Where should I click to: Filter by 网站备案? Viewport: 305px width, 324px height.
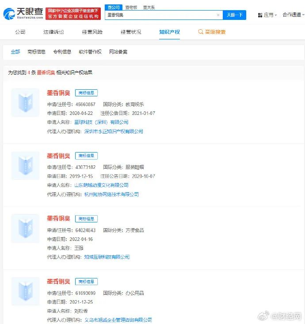(118, 52)
